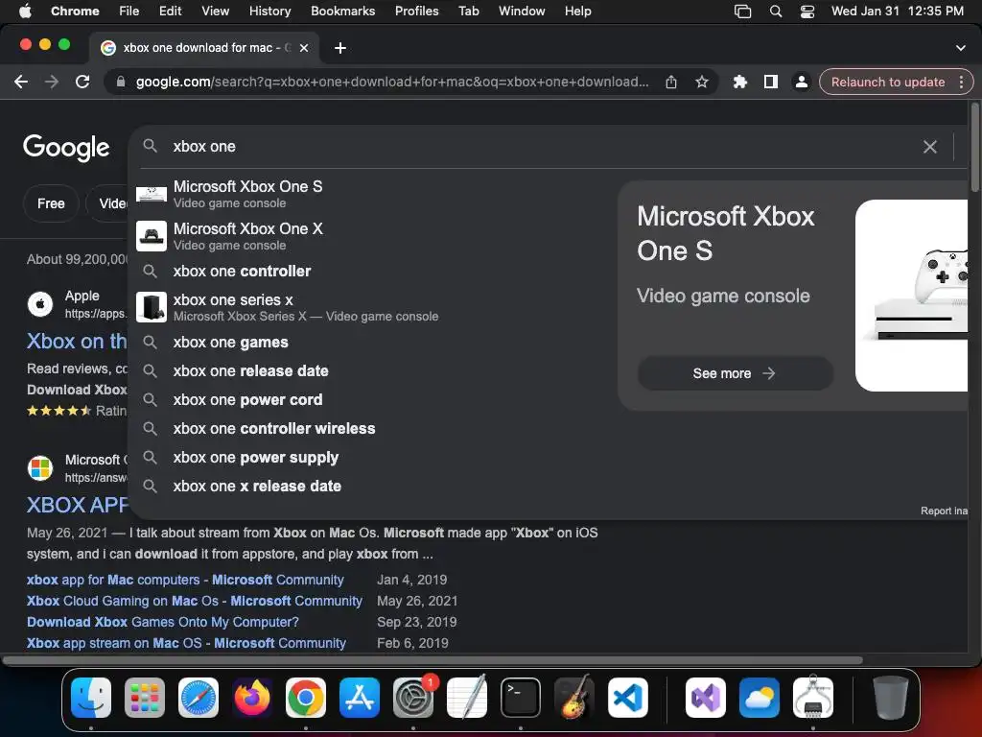Reload the current page
982x737 pixels.
pyautogui.click(x=82, y=82)
